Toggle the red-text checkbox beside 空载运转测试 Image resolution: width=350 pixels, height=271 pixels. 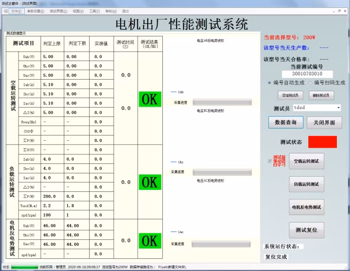pyautogui.click(x=269, y=161)
